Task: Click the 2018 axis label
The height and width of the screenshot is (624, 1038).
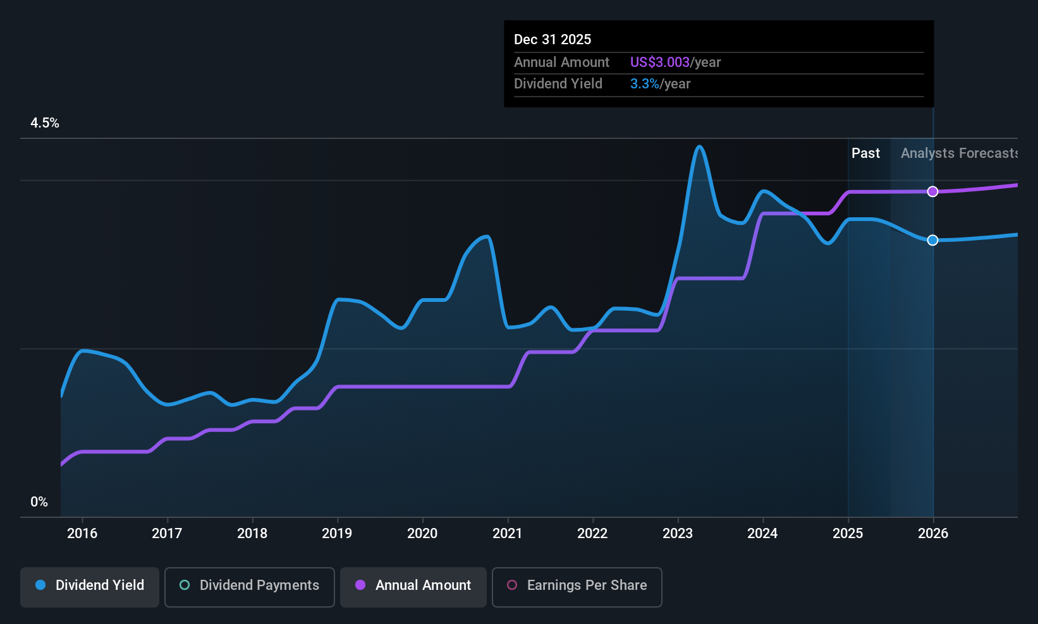Action: point(252,533)
